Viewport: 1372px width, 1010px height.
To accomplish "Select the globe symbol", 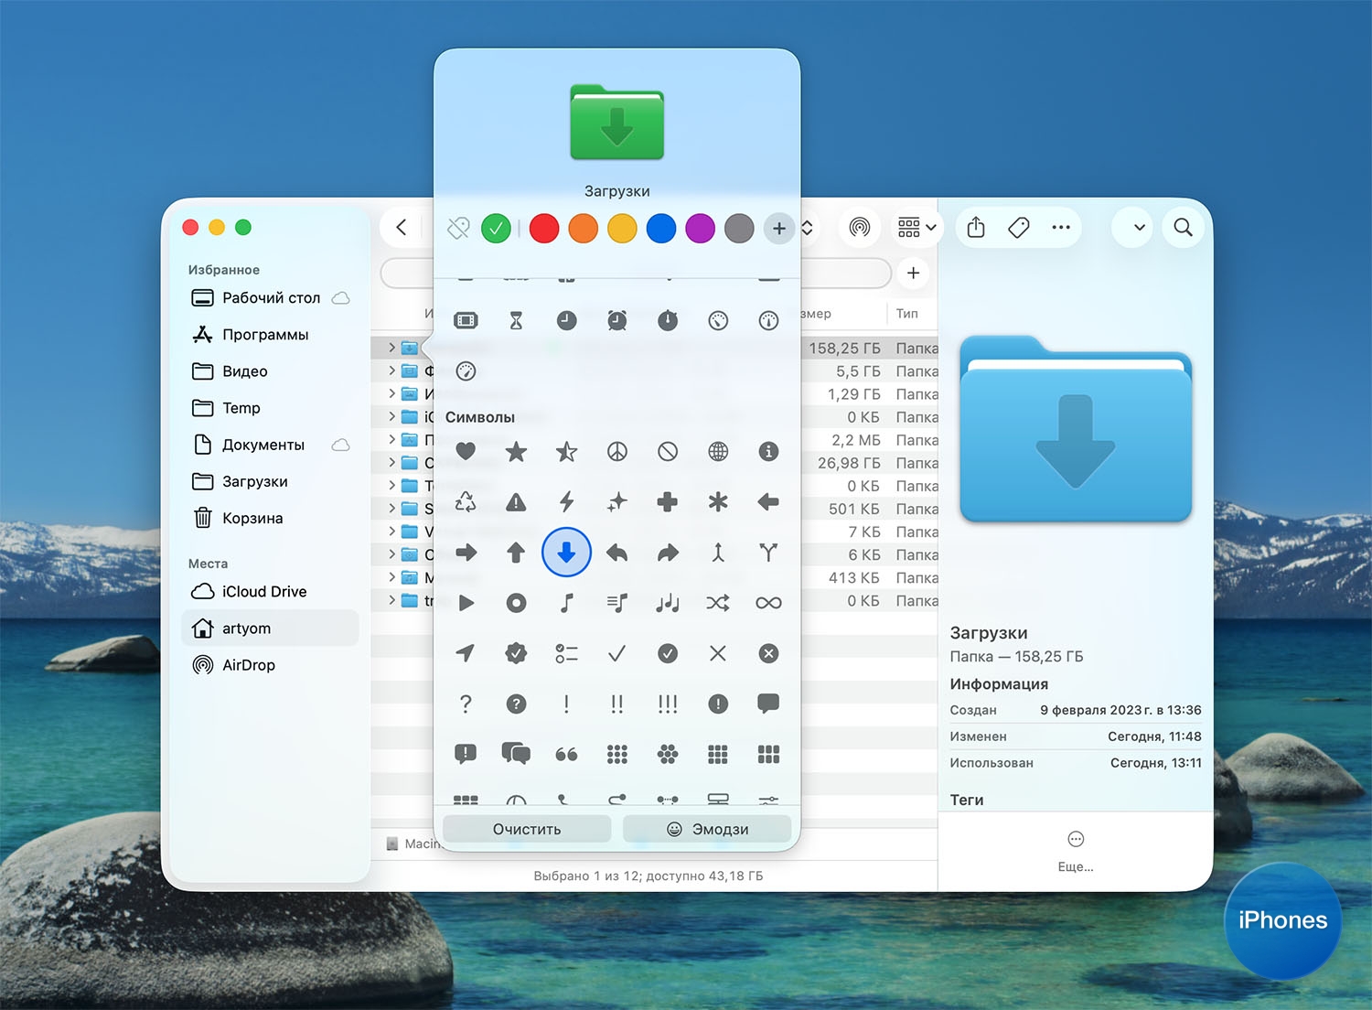I will pyautogui.click(x=718, y=451).
